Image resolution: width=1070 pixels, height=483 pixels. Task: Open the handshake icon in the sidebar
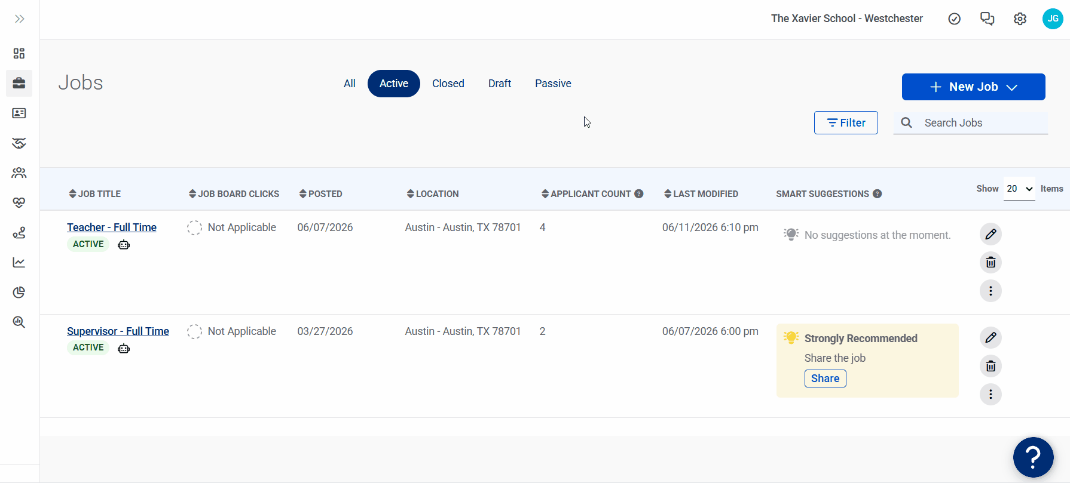coord(19,143)
